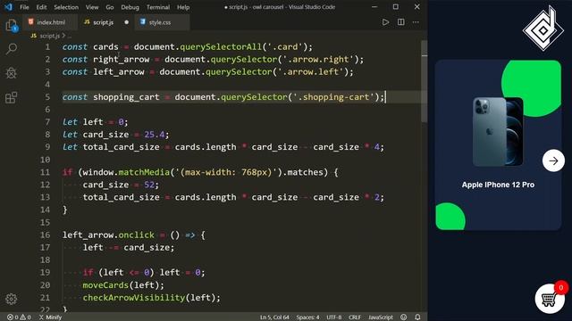Open the Selection menu

(x=66, y=7)
